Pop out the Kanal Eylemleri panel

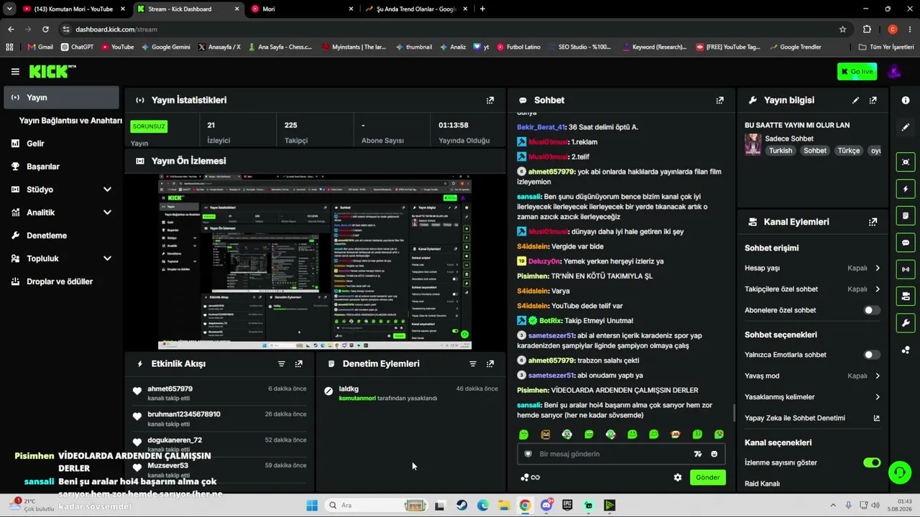click(x=873, y=222)
